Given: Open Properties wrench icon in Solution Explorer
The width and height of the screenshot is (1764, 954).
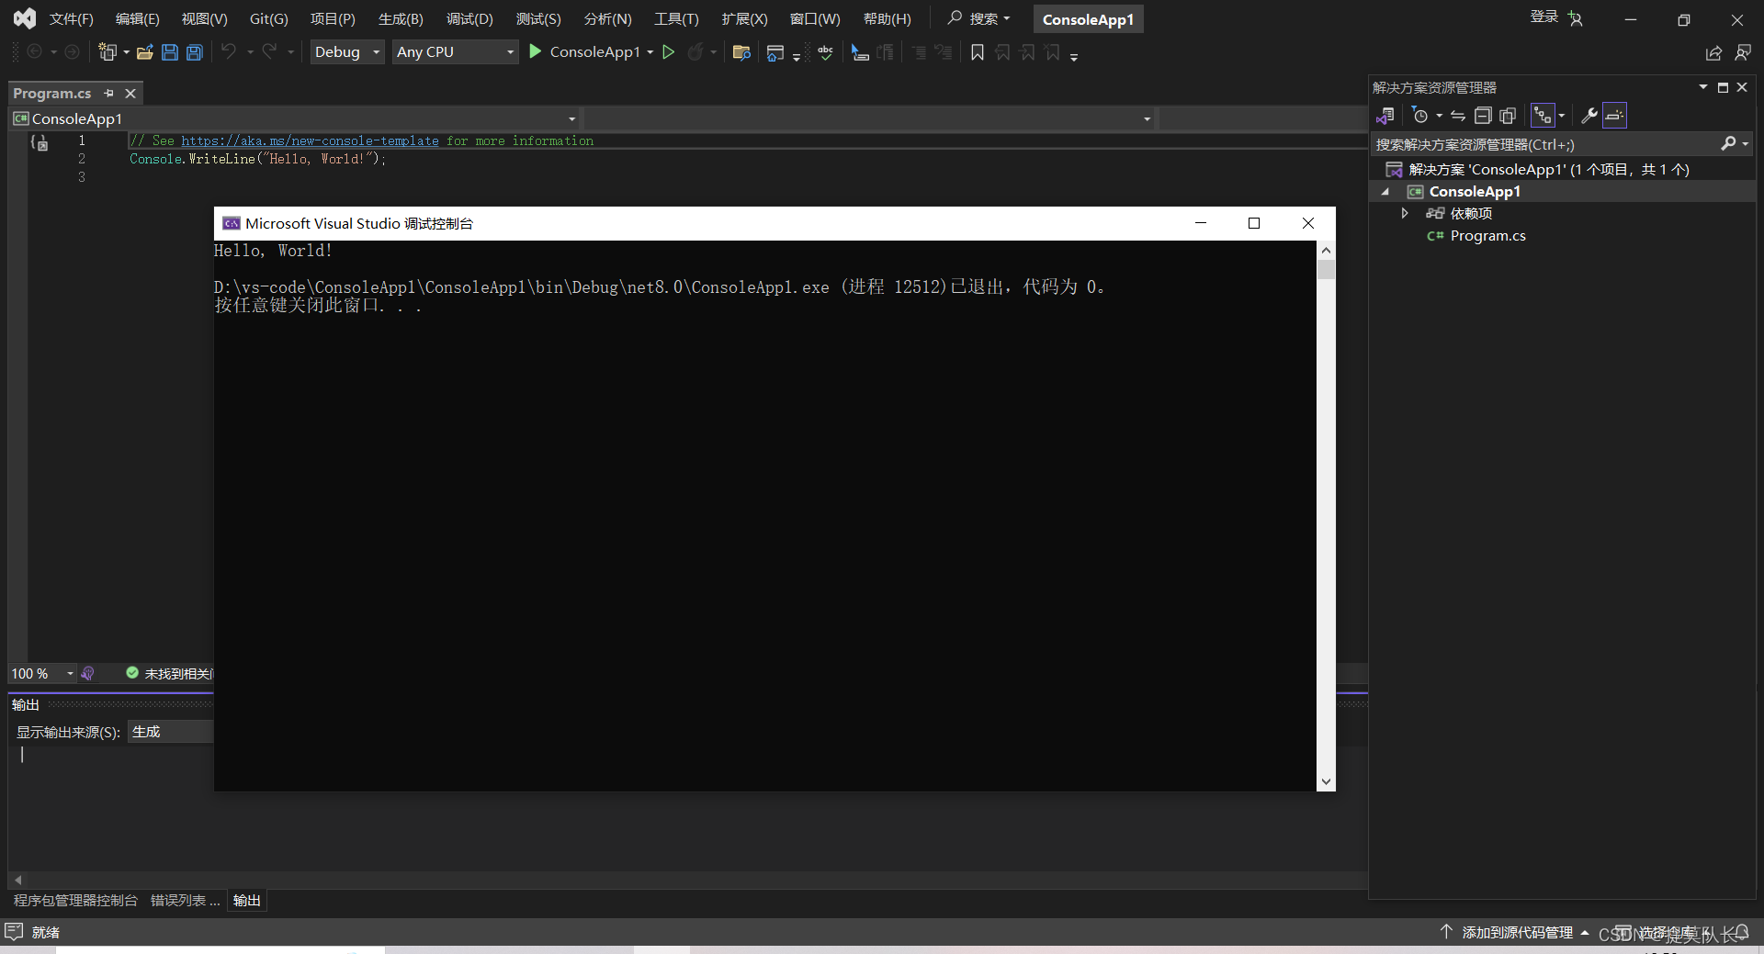Looking at the screenshot, I should pyautogui.click(x=1589, y=116).
